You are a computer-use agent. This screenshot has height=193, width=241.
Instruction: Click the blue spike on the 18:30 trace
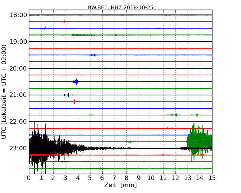pos(45,28)
